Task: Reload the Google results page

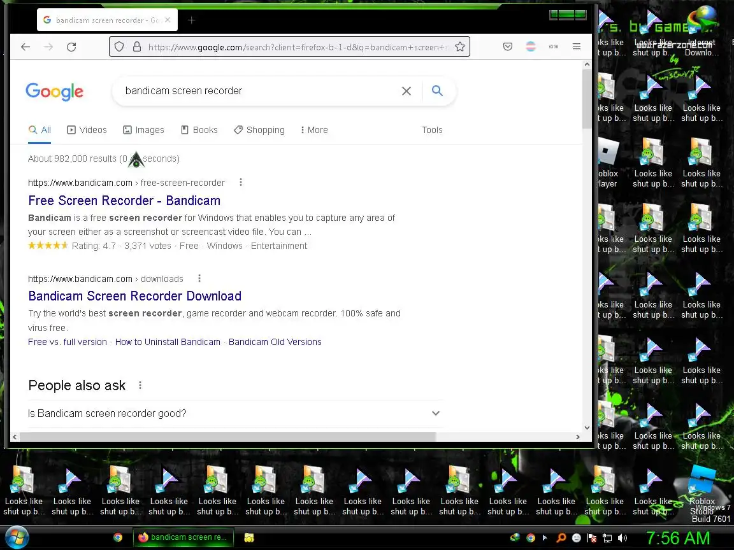Action: coord(71,46)
